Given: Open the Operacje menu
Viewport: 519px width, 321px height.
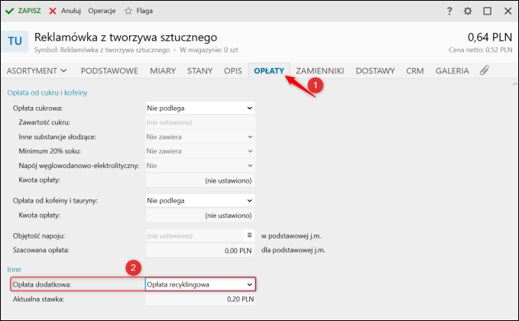Looking at the screenshot, I should point(102,11).
